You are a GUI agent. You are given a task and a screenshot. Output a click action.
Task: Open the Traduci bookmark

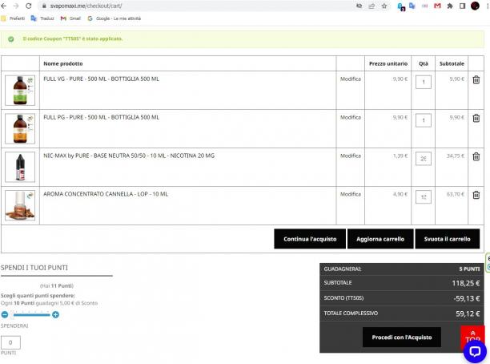pyautogui.click(x=42, y=18)
